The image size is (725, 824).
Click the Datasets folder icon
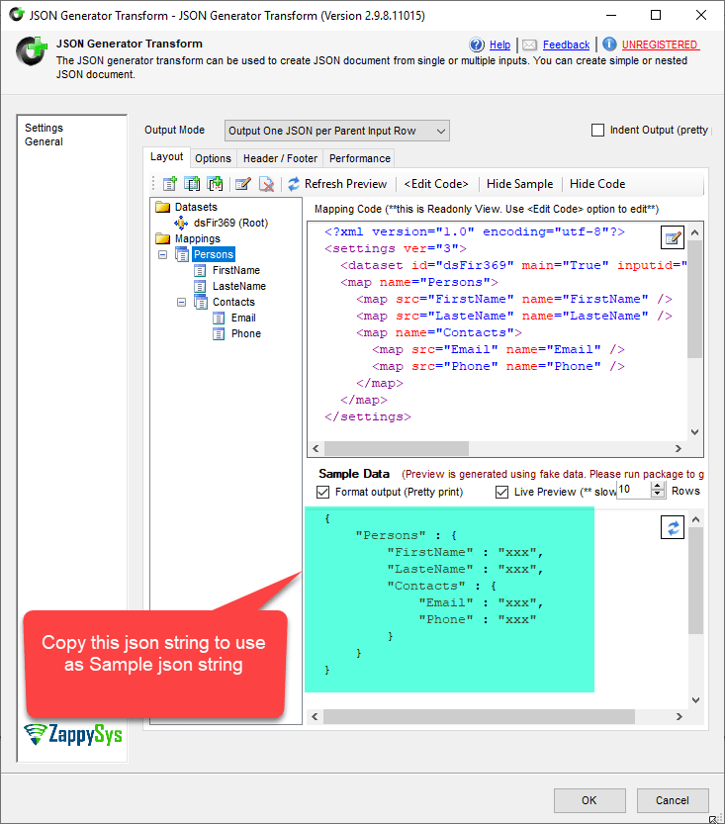pyautogui.click(x=163, y=207)
